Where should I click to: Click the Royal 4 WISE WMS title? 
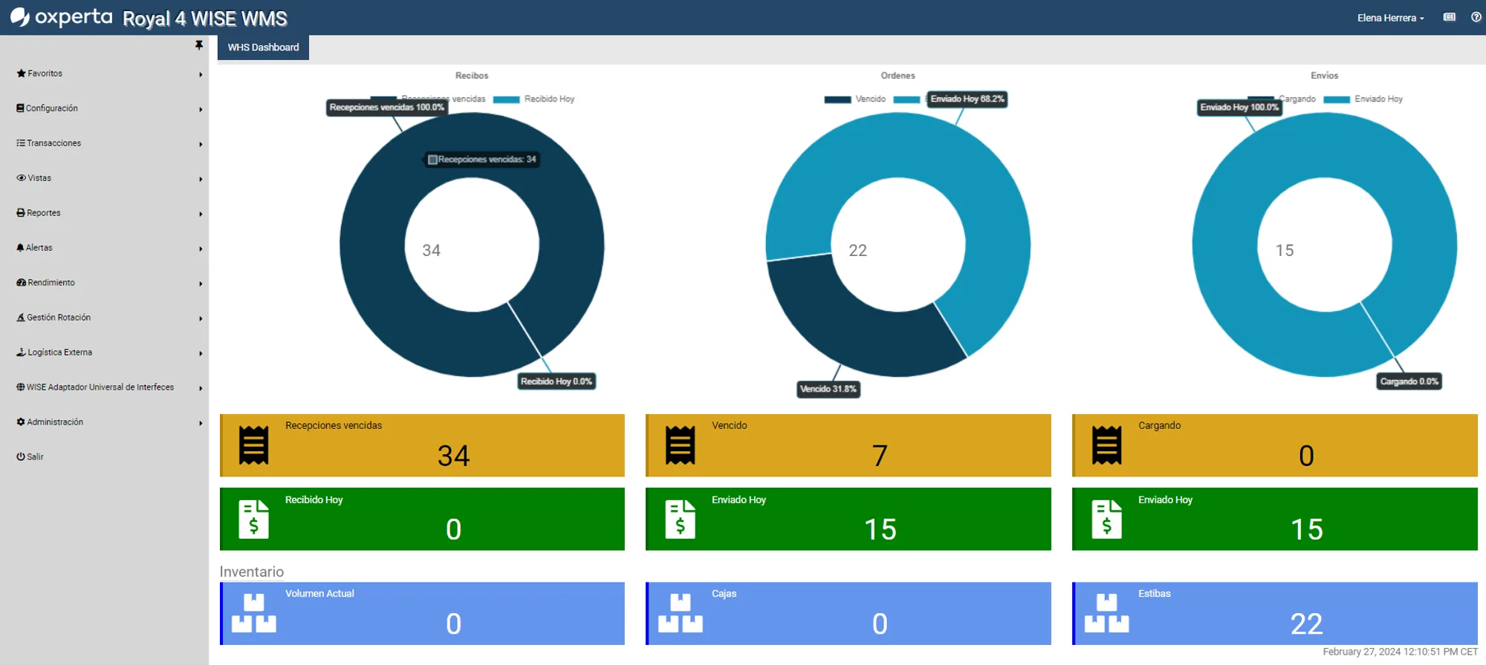pyautogui.click(x=204, y=18)
